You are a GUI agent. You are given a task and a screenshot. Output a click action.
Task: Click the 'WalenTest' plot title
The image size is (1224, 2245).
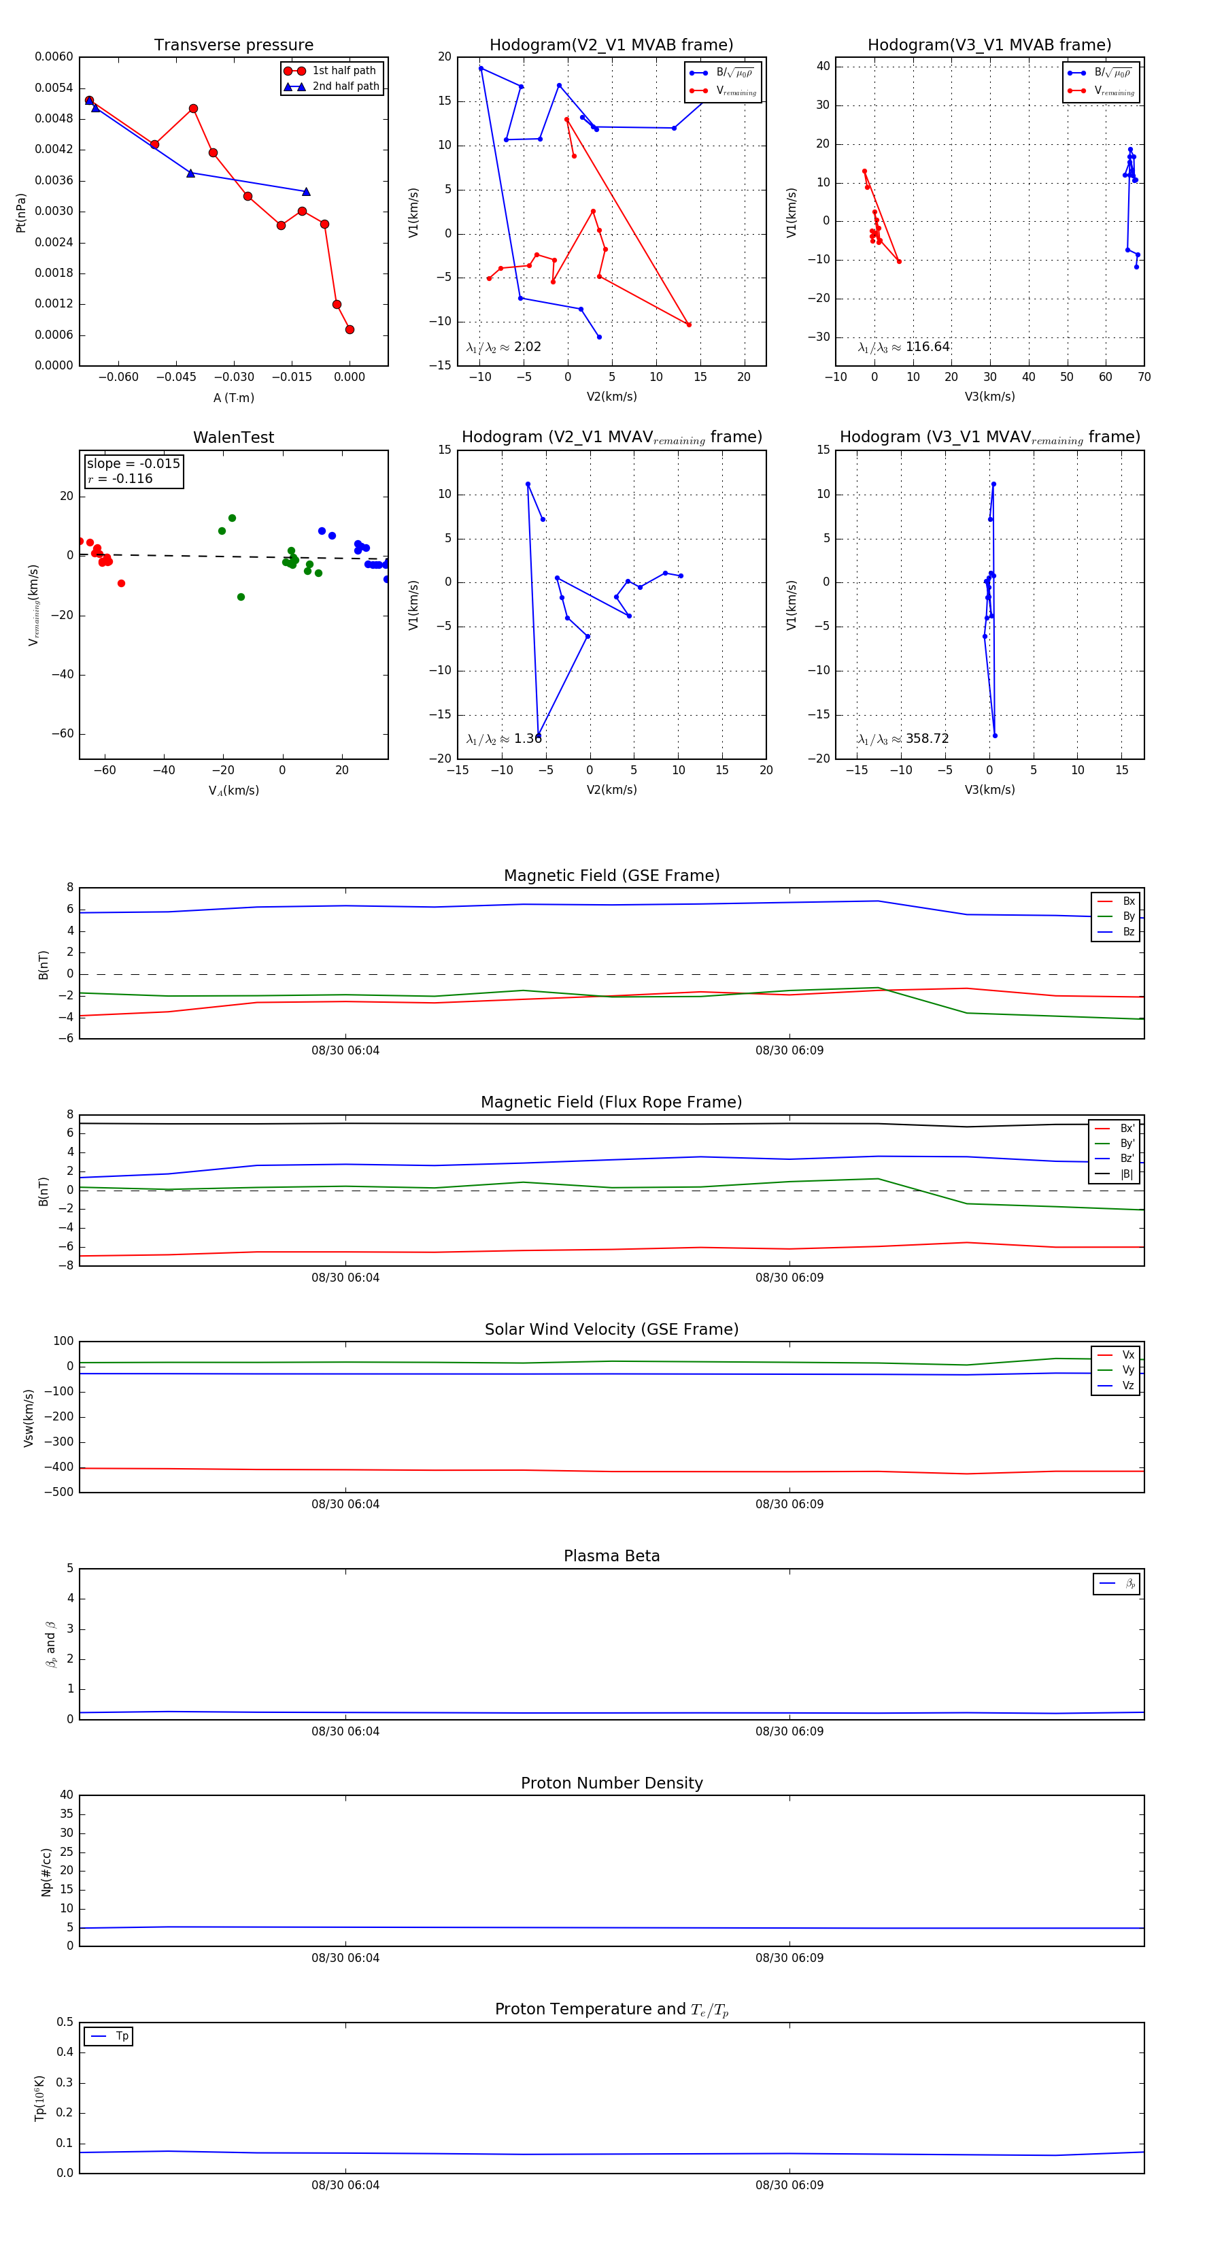coord(233,437)
